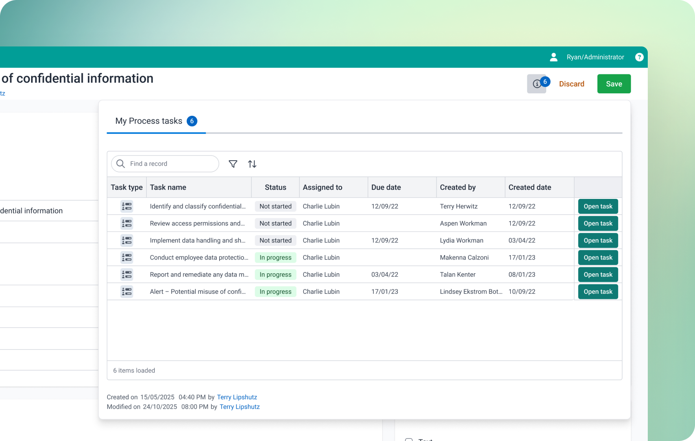The image size is (695, 441).
Task: Switch to the My Process tasks tab
Action: click(x=148, y=121)
